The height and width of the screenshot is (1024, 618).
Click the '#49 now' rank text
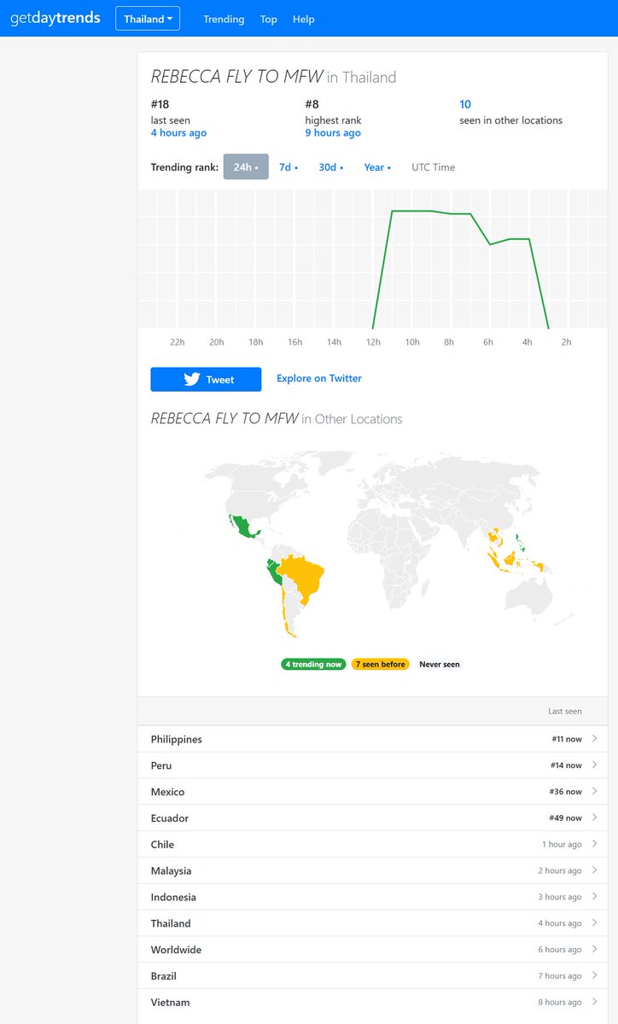pos(566,819)
